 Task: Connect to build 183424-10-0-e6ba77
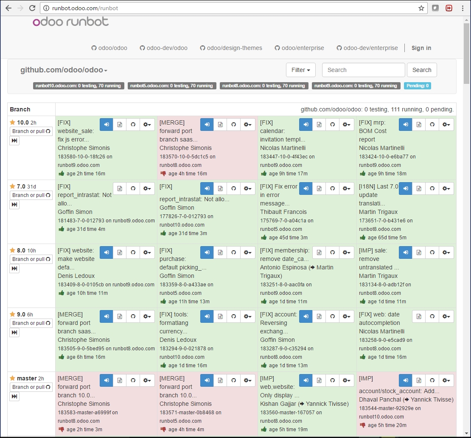point(406,125)
